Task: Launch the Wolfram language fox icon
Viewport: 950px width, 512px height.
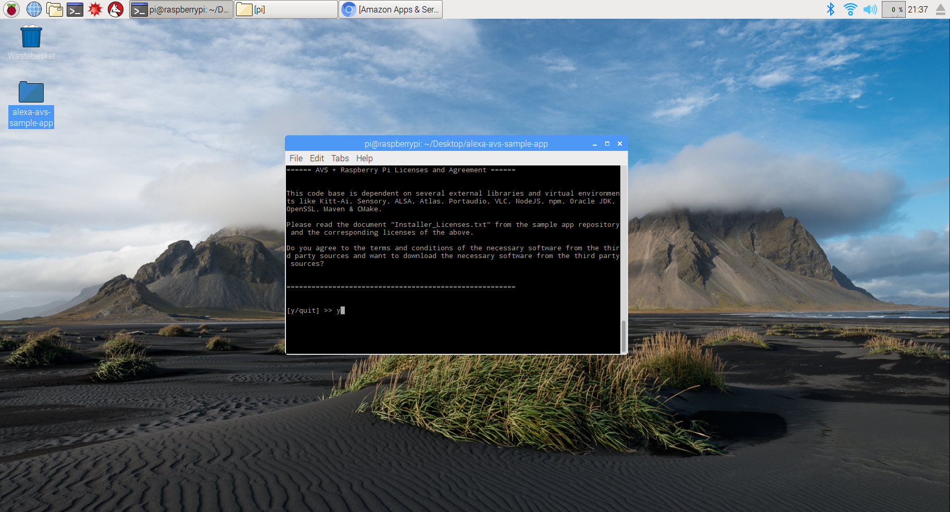Action: click(115, 9)
